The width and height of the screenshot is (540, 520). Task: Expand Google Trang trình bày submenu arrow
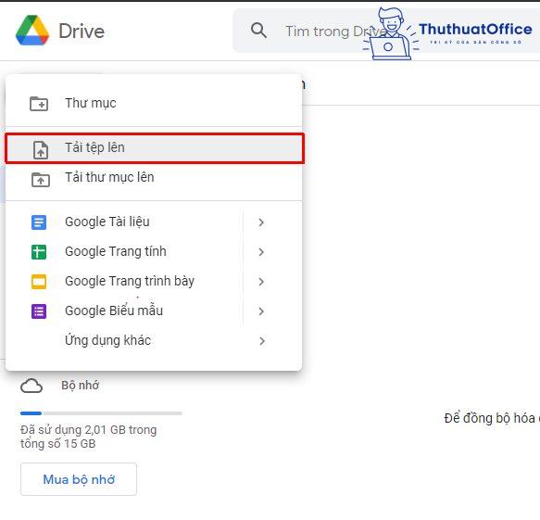tap(261, 282)
